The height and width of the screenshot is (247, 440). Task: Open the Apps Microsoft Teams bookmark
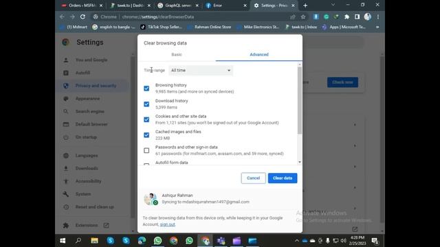(344, 27)
